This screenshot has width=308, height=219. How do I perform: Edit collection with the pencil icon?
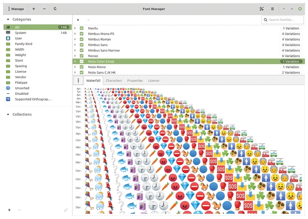pyautogui.click(x=66, y=210)
